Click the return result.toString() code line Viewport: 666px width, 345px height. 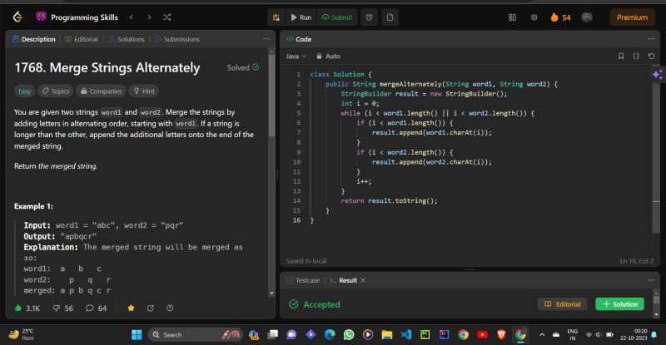click(x=389, y=200)
